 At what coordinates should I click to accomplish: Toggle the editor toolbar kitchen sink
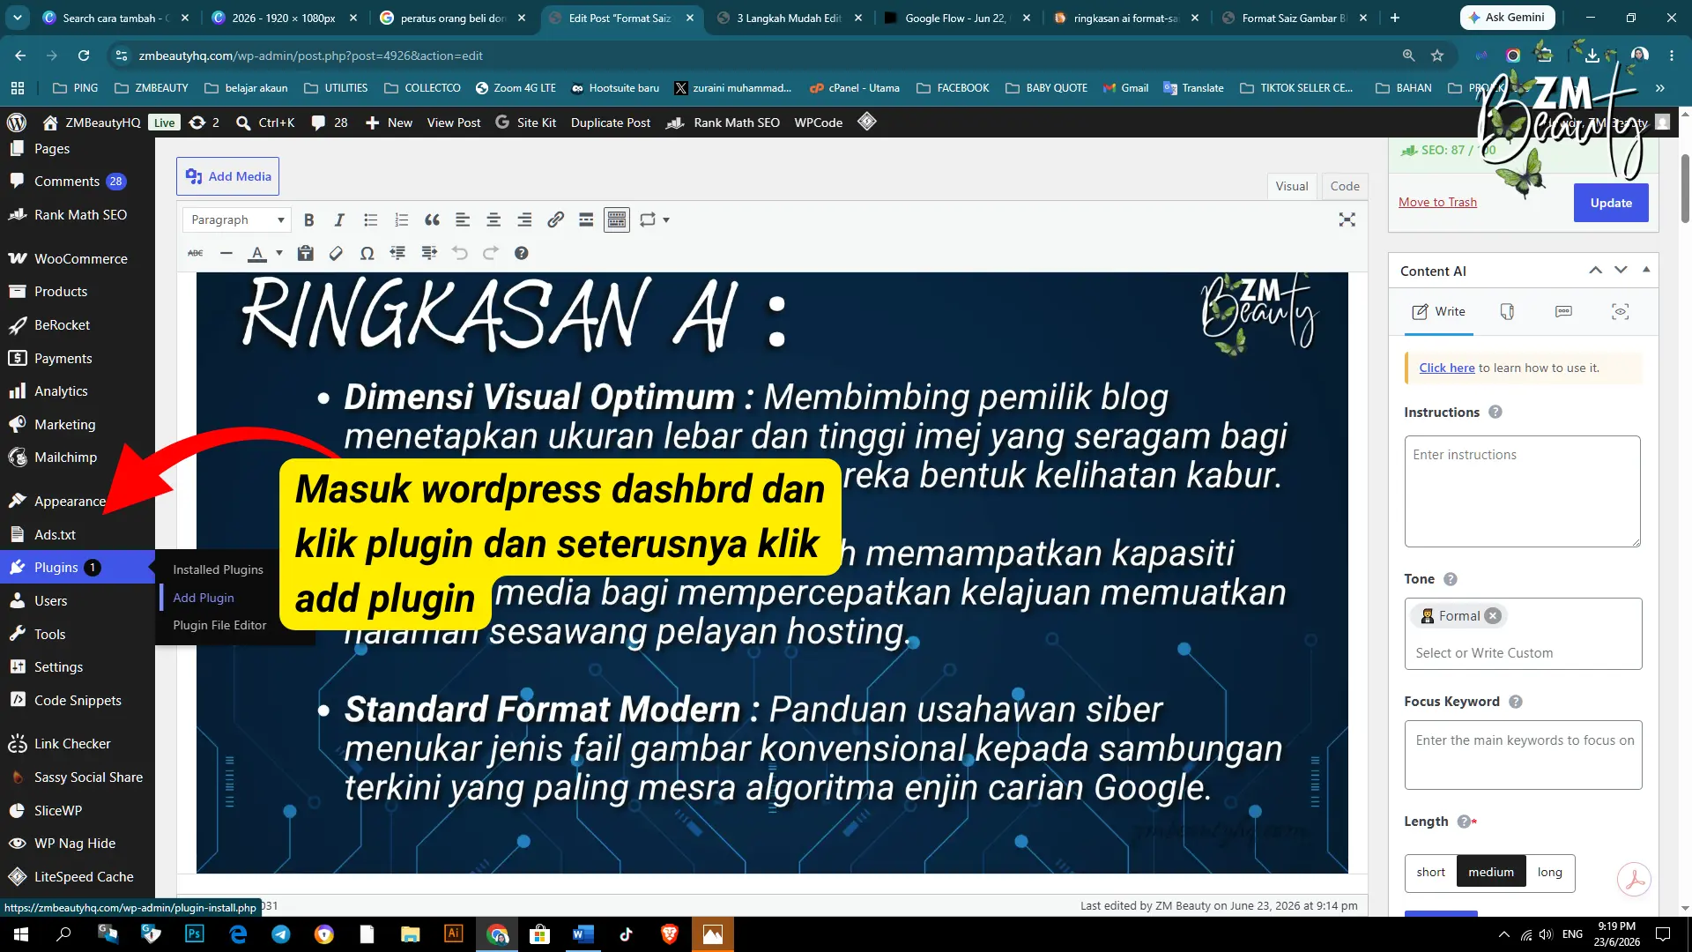pos(617,220)
